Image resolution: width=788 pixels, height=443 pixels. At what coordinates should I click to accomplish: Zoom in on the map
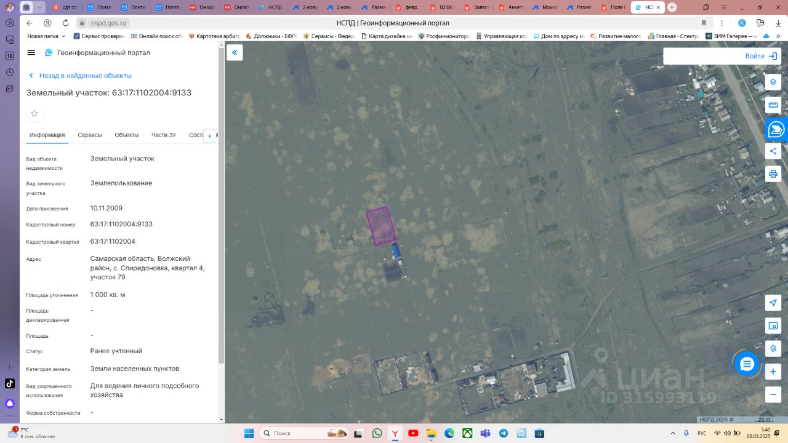point(773,372)
